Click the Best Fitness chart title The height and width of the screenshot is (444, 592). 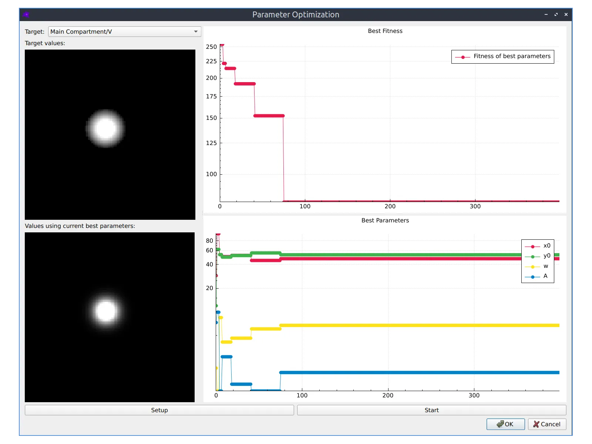[x=385, y=31]
